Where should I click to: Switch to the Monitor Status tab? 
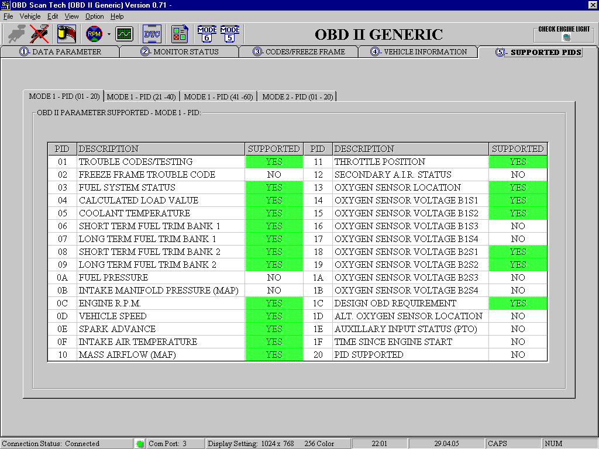[x=180, y=52]
